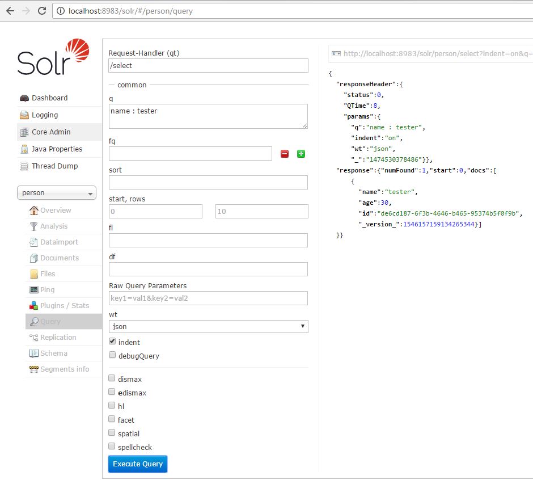
Task: Click the Segments info barrier icon
Action: [x=33, y=369]
